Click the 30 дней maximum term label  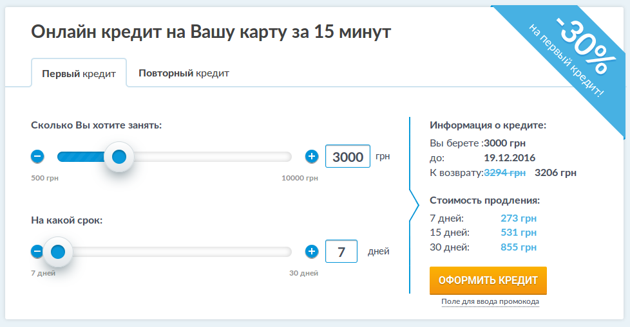coord(303,273)
